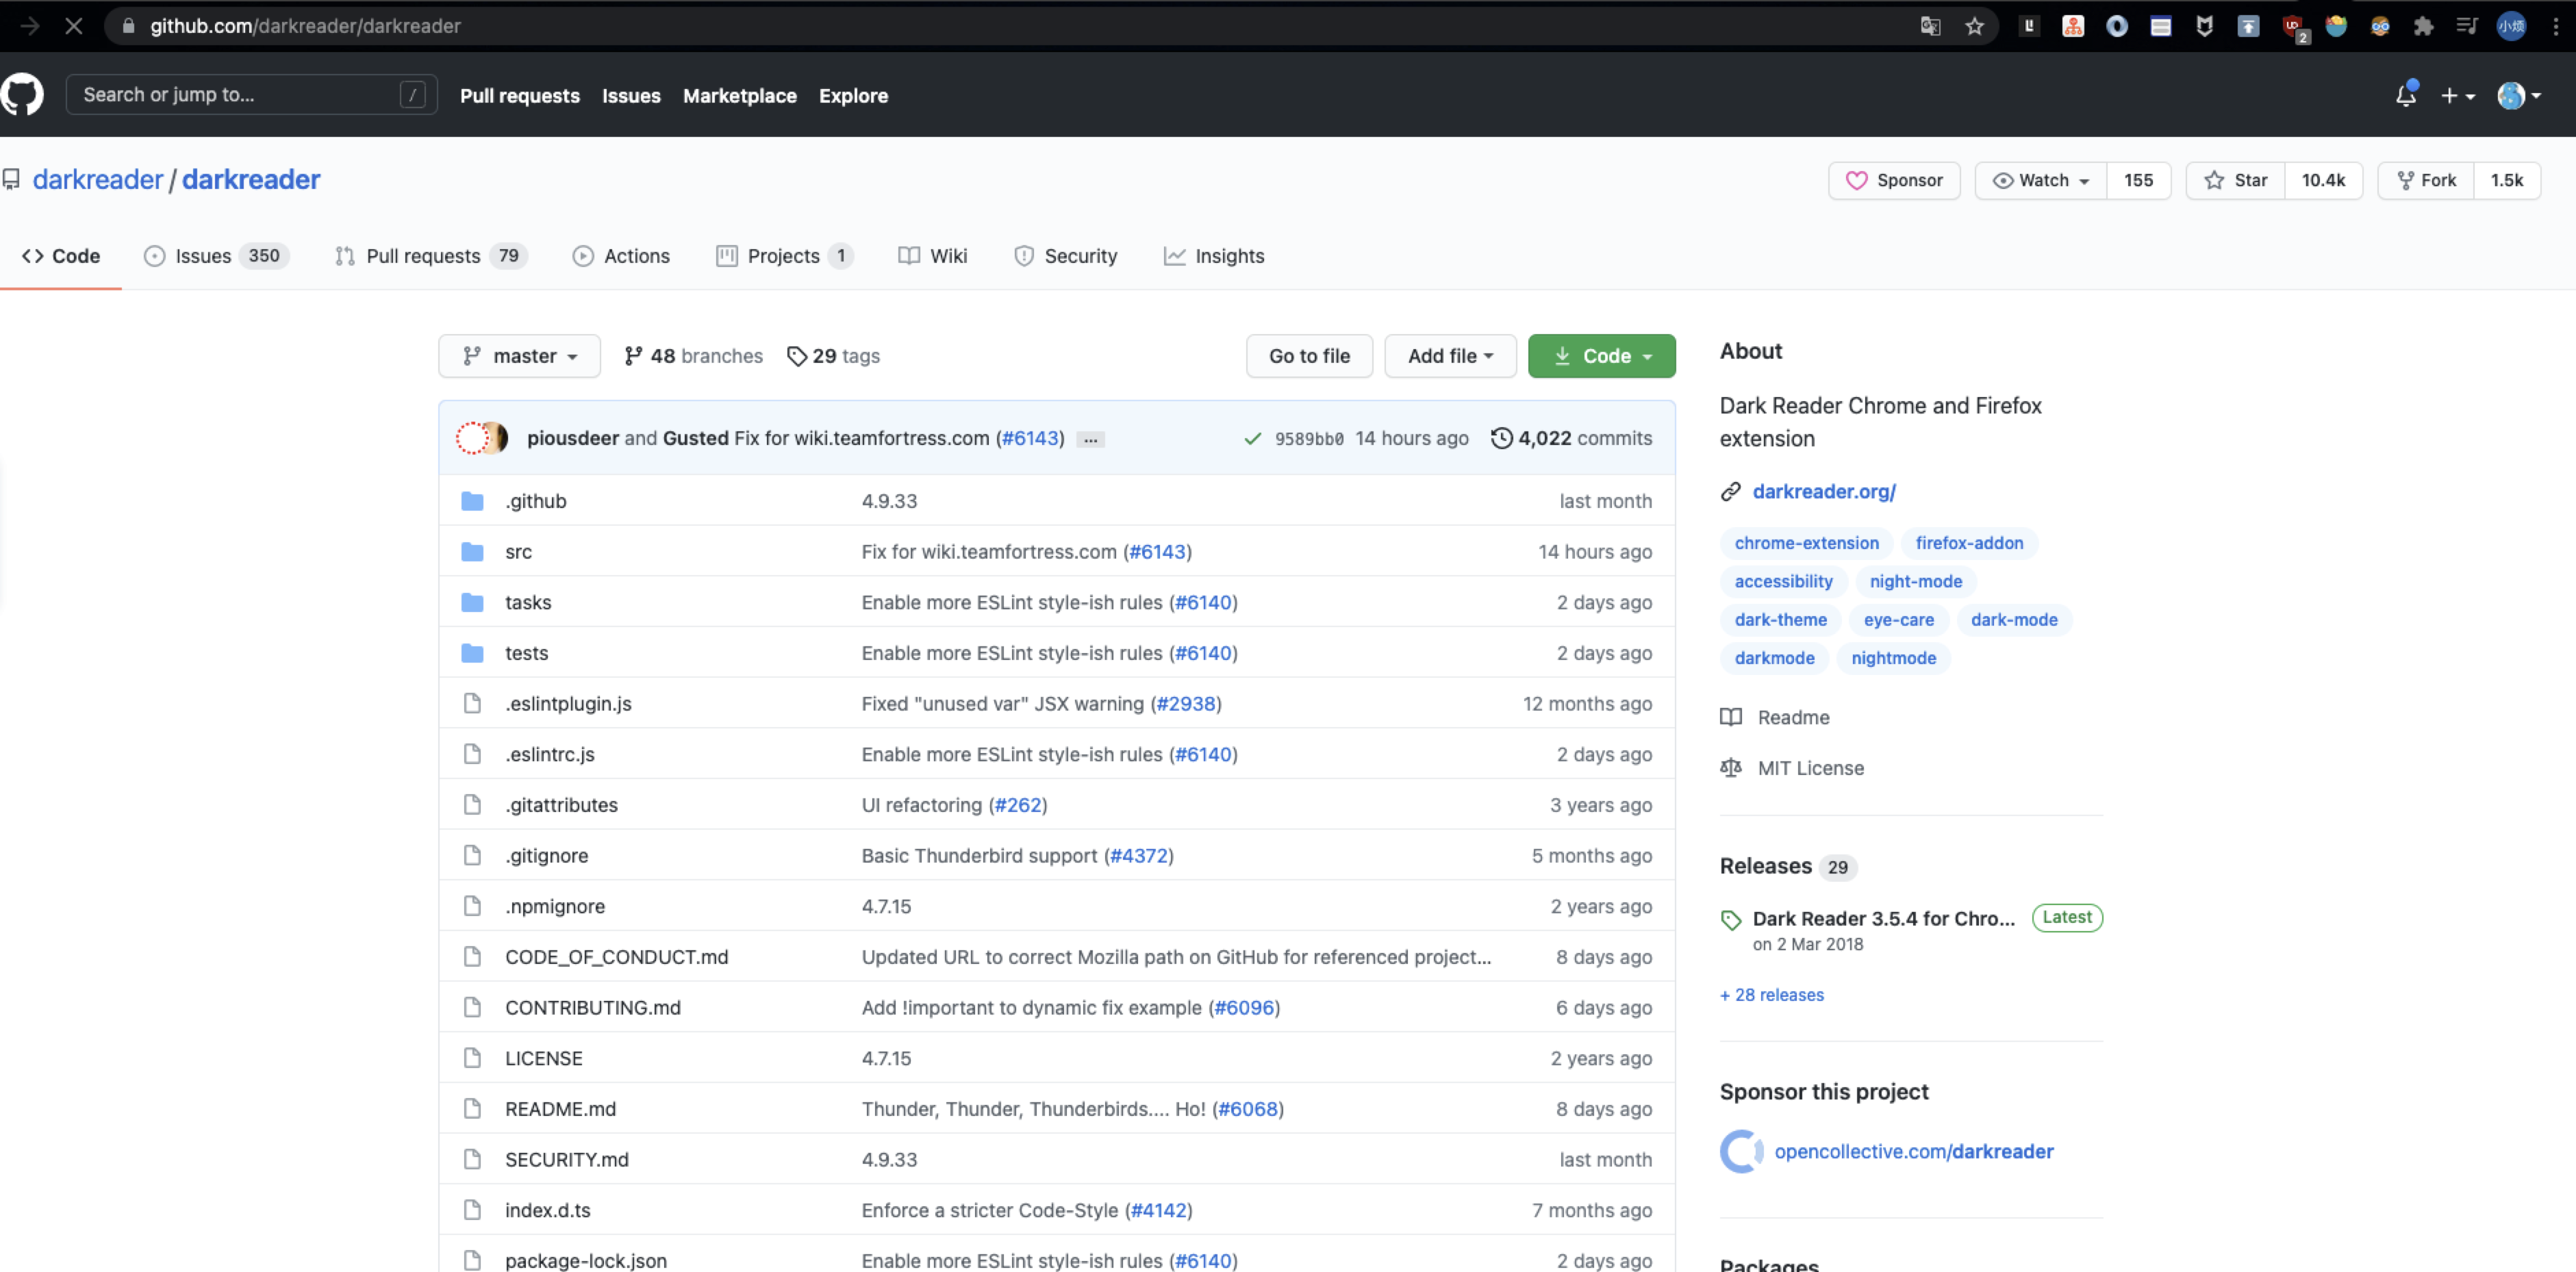This screenshot has height=1272, width=2576.
Task: View the 48 branches
Action: click(693, 356)
